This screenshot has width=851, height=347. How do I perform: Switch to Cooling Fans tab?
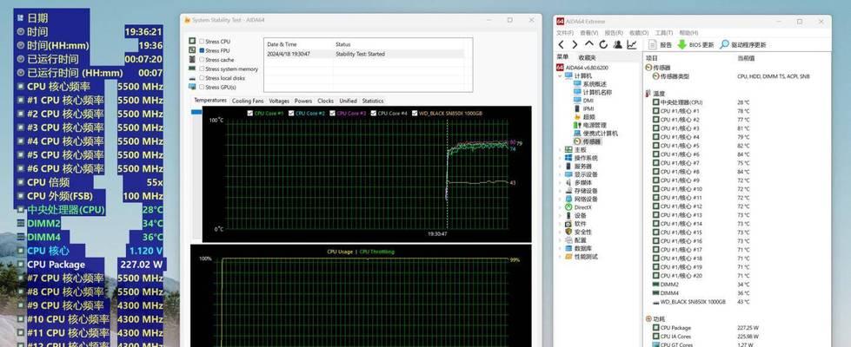point(248,101)
